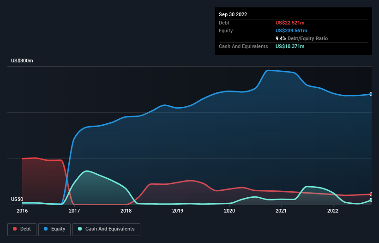Click the tooltip Debt row label
Screen dimensions: 379x243
[224, 23]
